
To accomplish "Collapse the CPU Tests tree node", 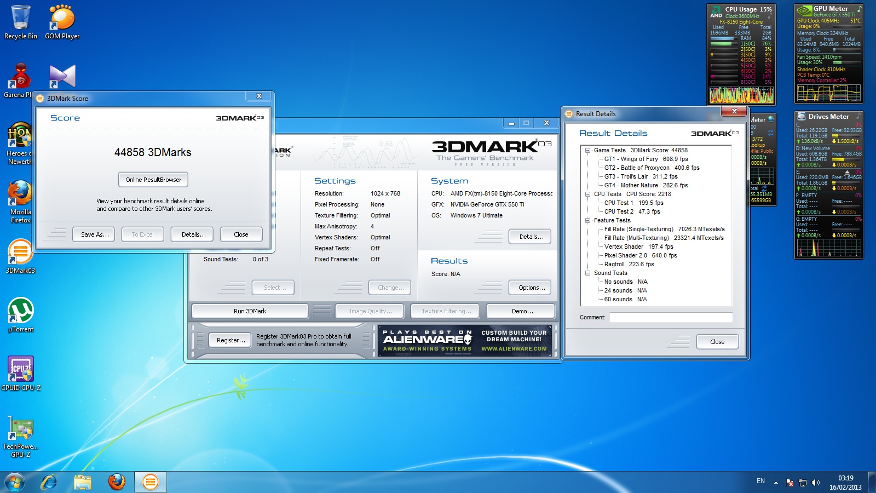I will click(587, 194).
